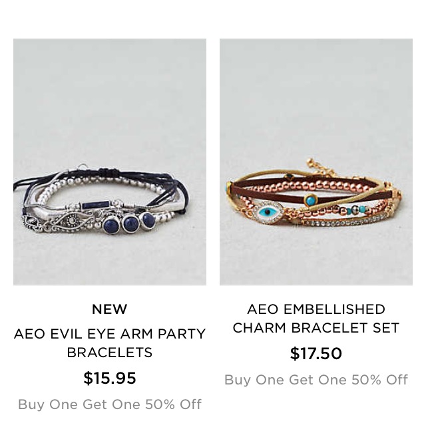Click the NEW label above the left product

click(110, 309)
